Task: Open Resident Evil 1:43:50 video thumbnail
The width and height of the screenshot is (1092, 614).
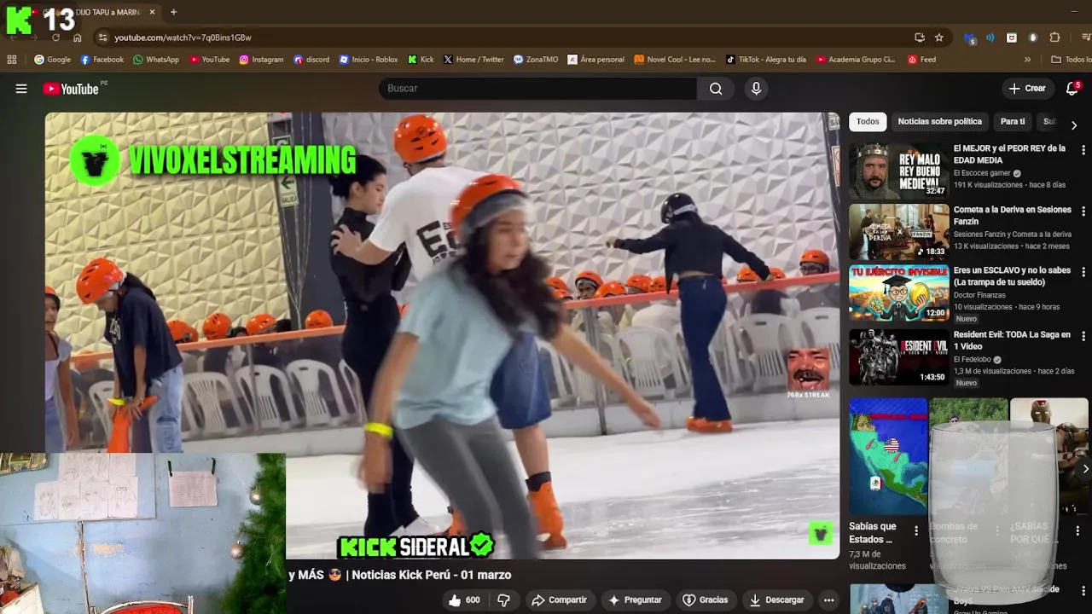Action: [x=898, y=357]
